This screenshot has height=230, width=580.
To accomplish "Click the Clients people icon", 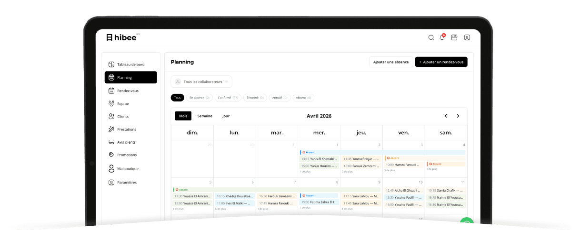I will [111, 116].
